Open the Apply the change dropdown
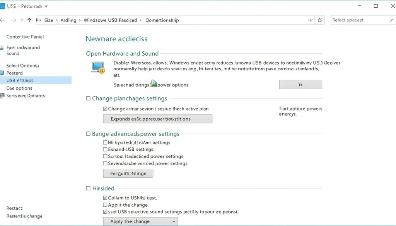 (x=140, y=221)
